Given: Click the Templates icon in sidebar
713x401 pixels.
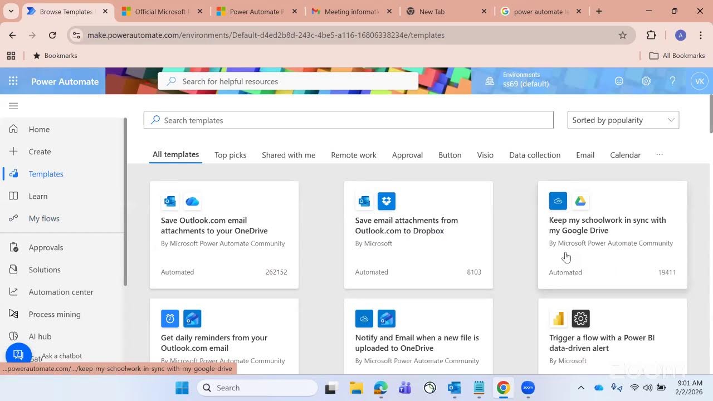Looking at the screenshot, I should click(x=14, y=174).
